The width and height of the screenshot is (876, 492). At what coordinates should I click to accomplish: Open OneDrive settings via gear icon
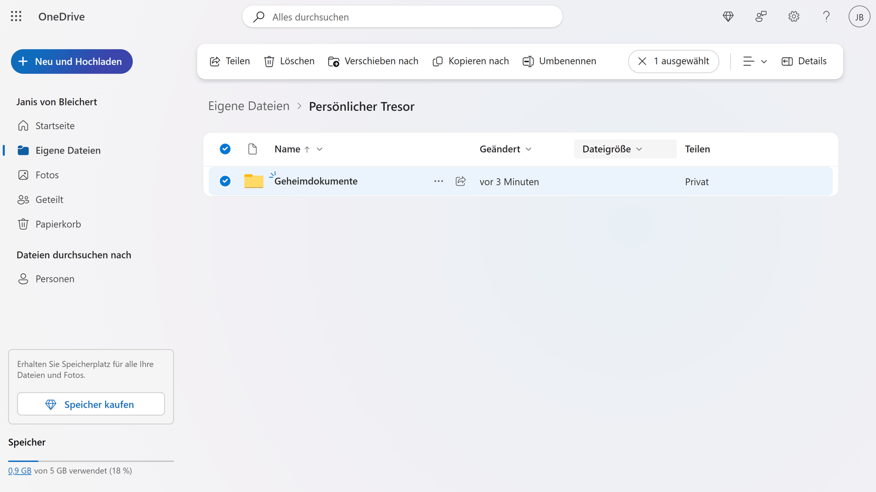tap(793, 16)
